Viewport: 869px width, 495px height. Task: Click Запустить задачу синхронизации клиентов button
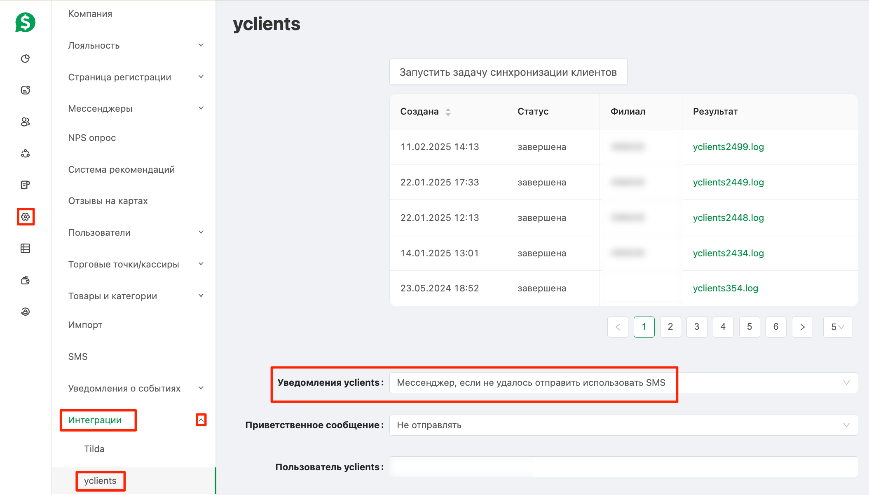tap(508, 72)
